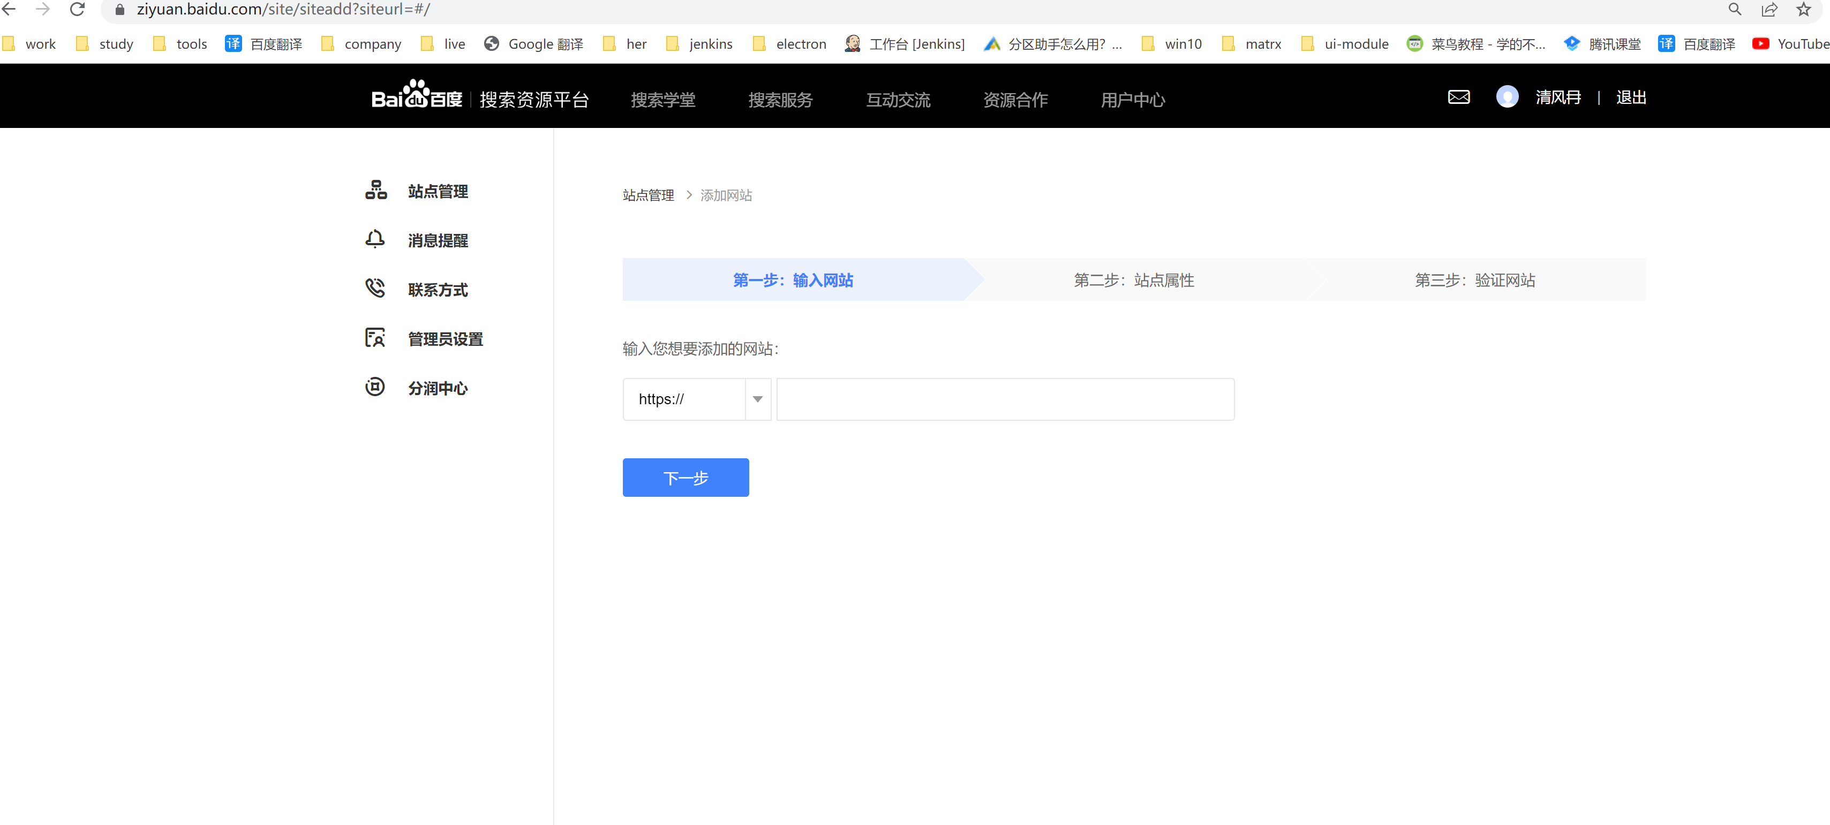Bookmark the page with the star icon
This screenshot has width=1830, height=825.
[1804, 9]
